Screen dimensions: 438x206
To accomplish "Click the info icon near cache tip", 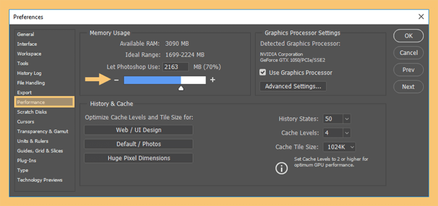I will click(x=282, y=168).
